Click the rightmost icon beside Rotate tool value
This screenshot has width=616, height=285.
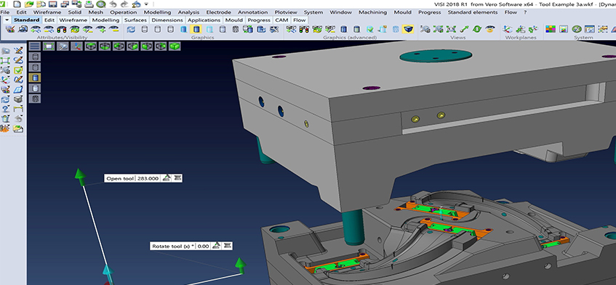[x=227, y=246]
